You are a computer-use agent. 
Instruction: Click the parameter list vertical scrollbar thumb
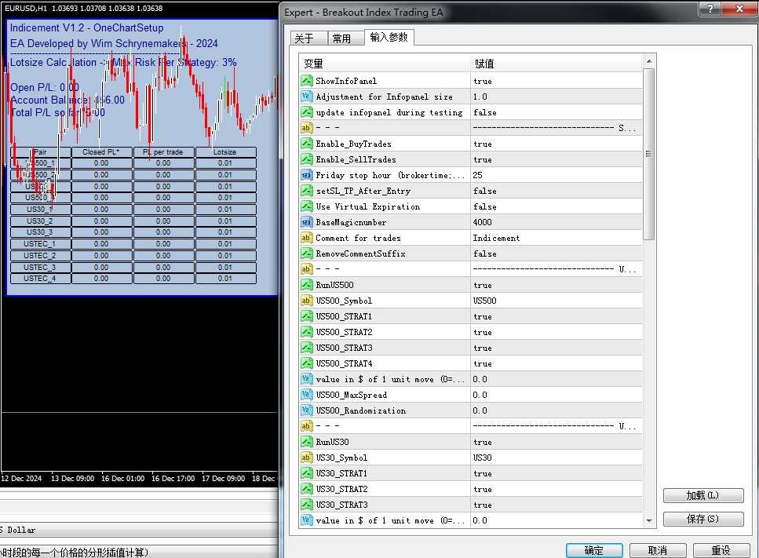pos(648,154)
